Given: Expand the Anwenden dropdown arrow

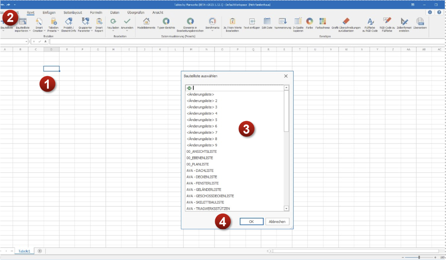Looking at the screenshot, I should tap(127, 31).
